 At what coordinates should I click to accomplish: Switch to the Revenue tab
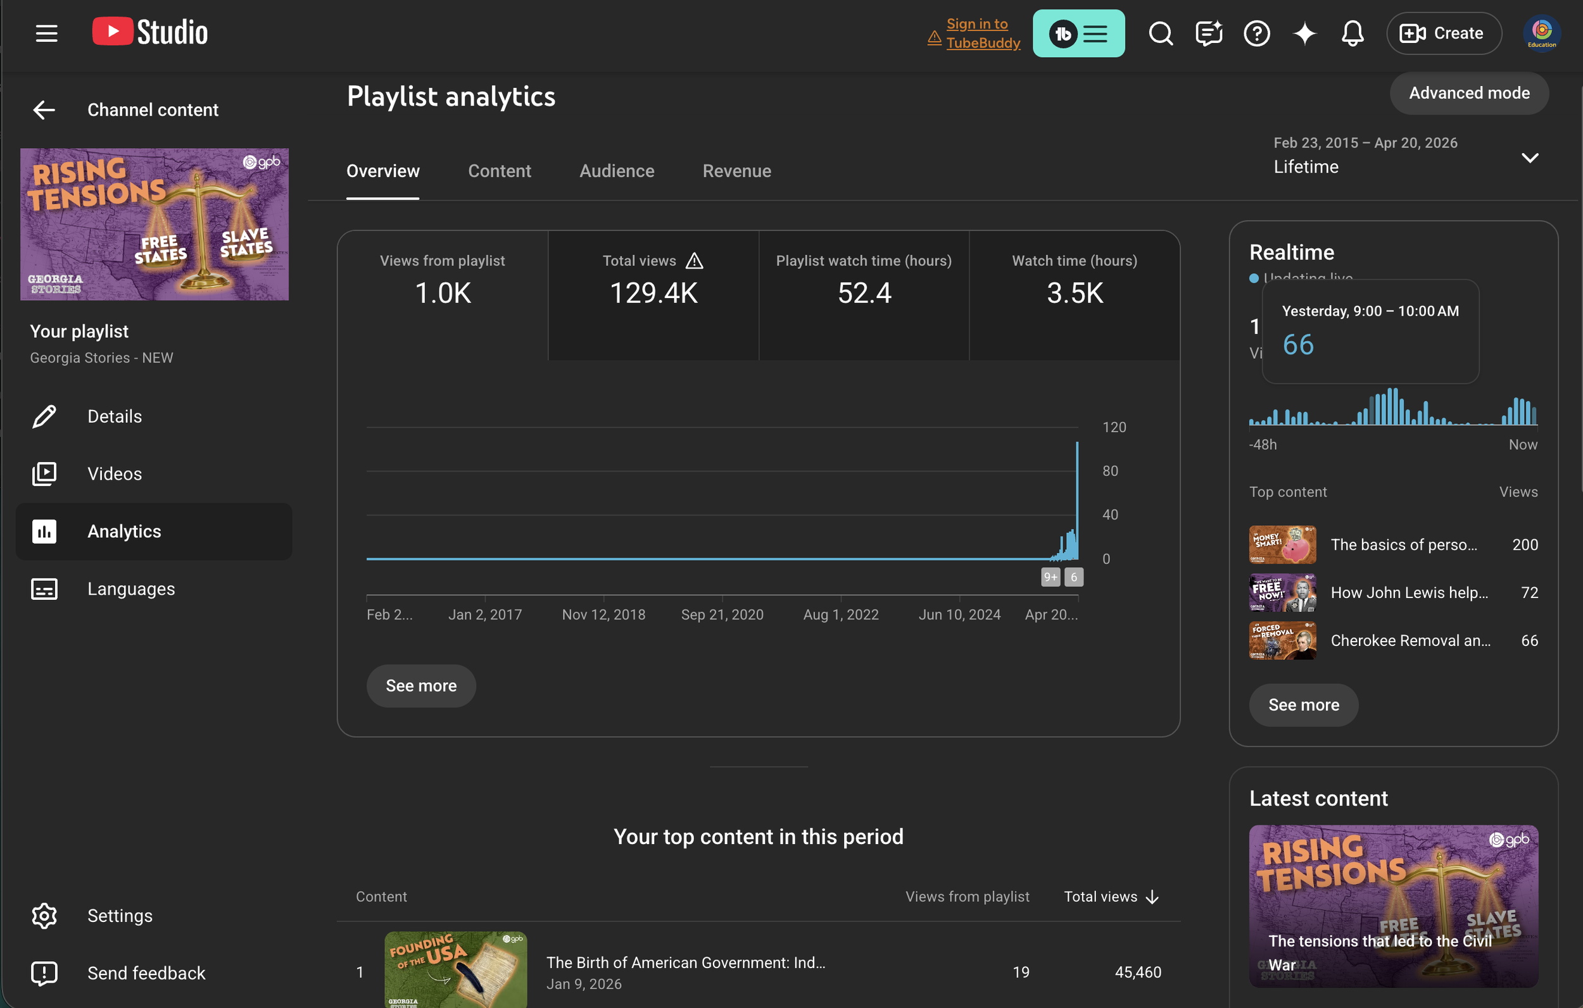[736, 171]
